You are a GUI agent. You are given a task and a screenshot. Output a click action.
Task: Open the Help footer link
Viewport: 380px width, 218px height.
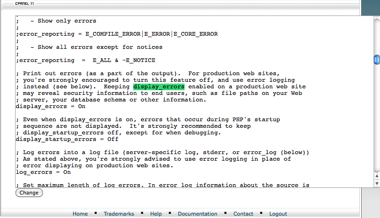156,214
